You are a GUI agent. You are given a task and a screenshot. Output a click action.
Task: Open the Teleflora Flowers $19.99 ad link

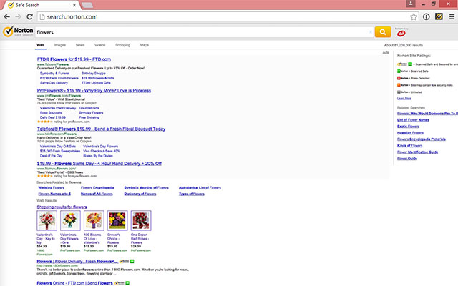tap(101, 129)
